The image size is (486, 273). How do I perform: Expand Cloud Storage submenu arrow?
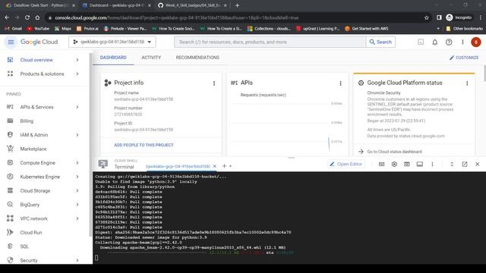77,190
